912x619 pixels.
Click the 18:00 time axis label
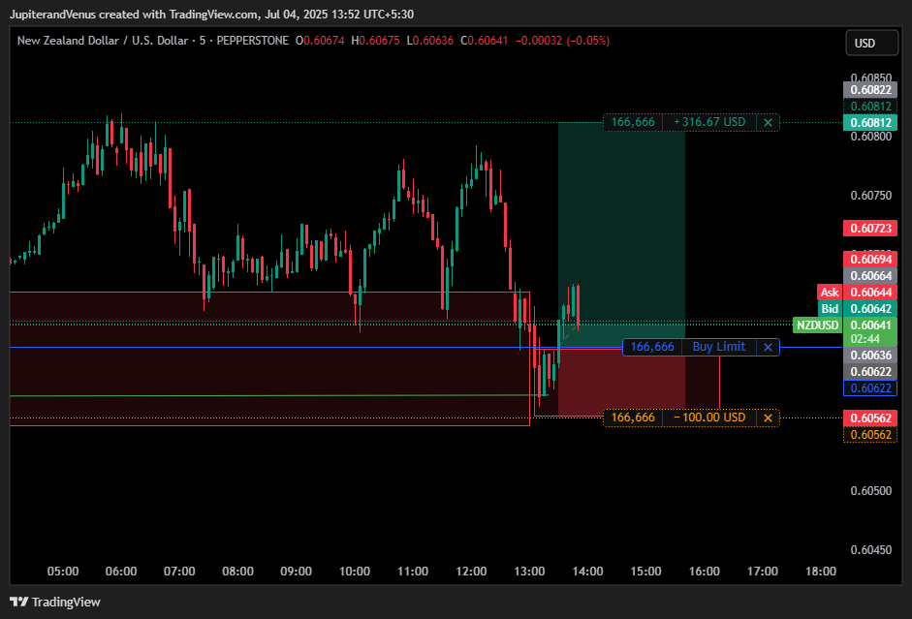821,572
